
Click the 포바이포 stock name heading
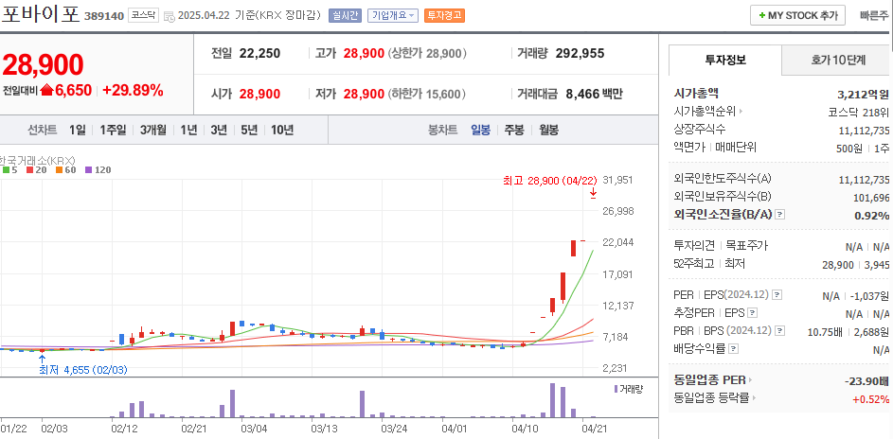40,13
